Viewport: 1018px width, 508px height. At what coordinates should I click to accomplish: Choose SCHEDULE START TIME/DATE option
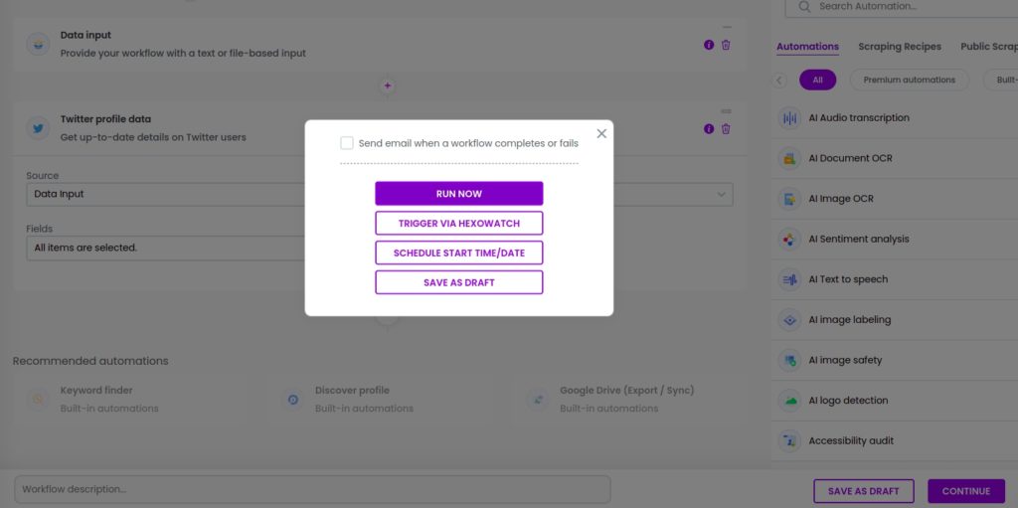point(459,253)
